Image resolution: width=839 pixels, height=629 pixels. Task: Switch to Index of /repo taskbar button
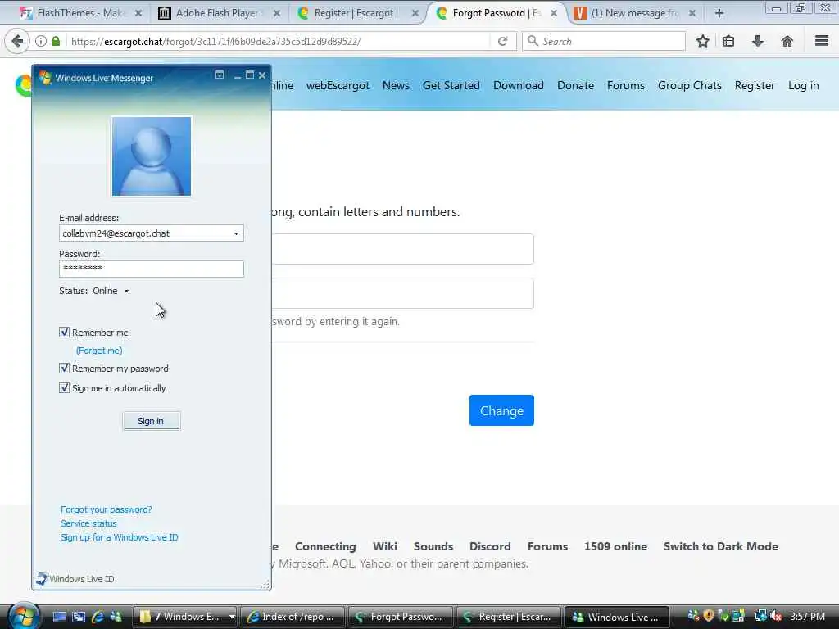293,617
